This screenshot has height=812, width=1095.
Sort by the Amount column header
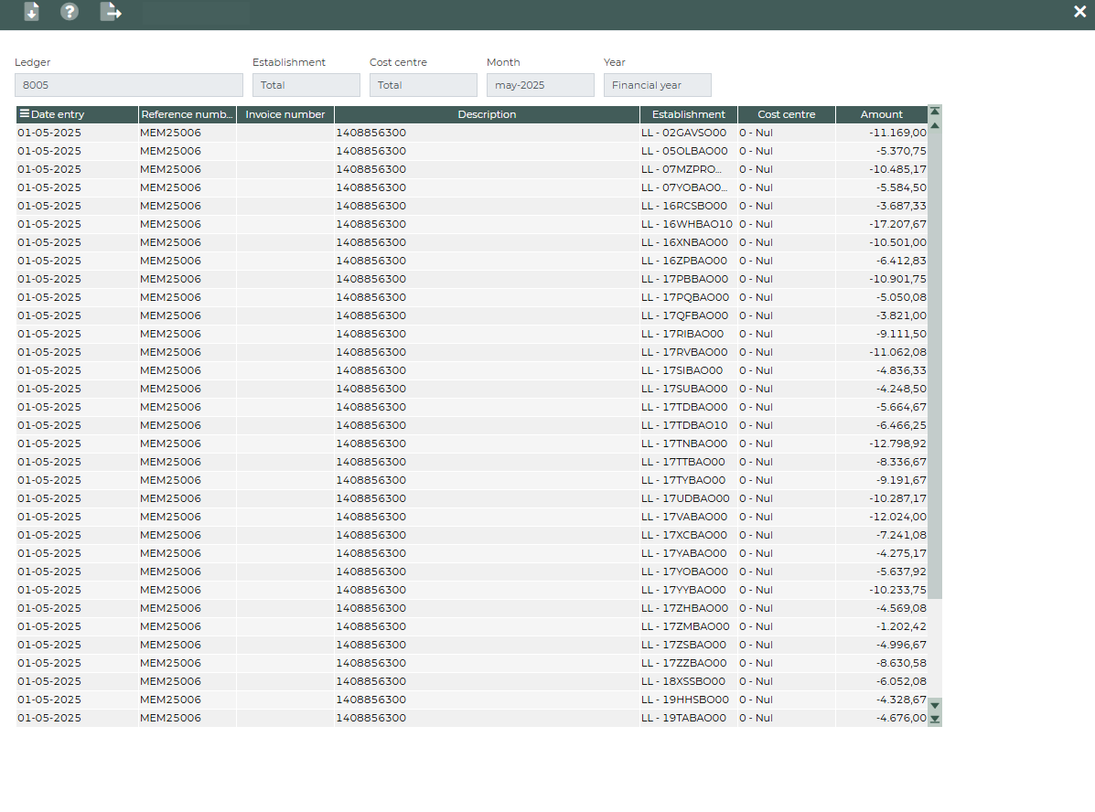click(881, 114)
